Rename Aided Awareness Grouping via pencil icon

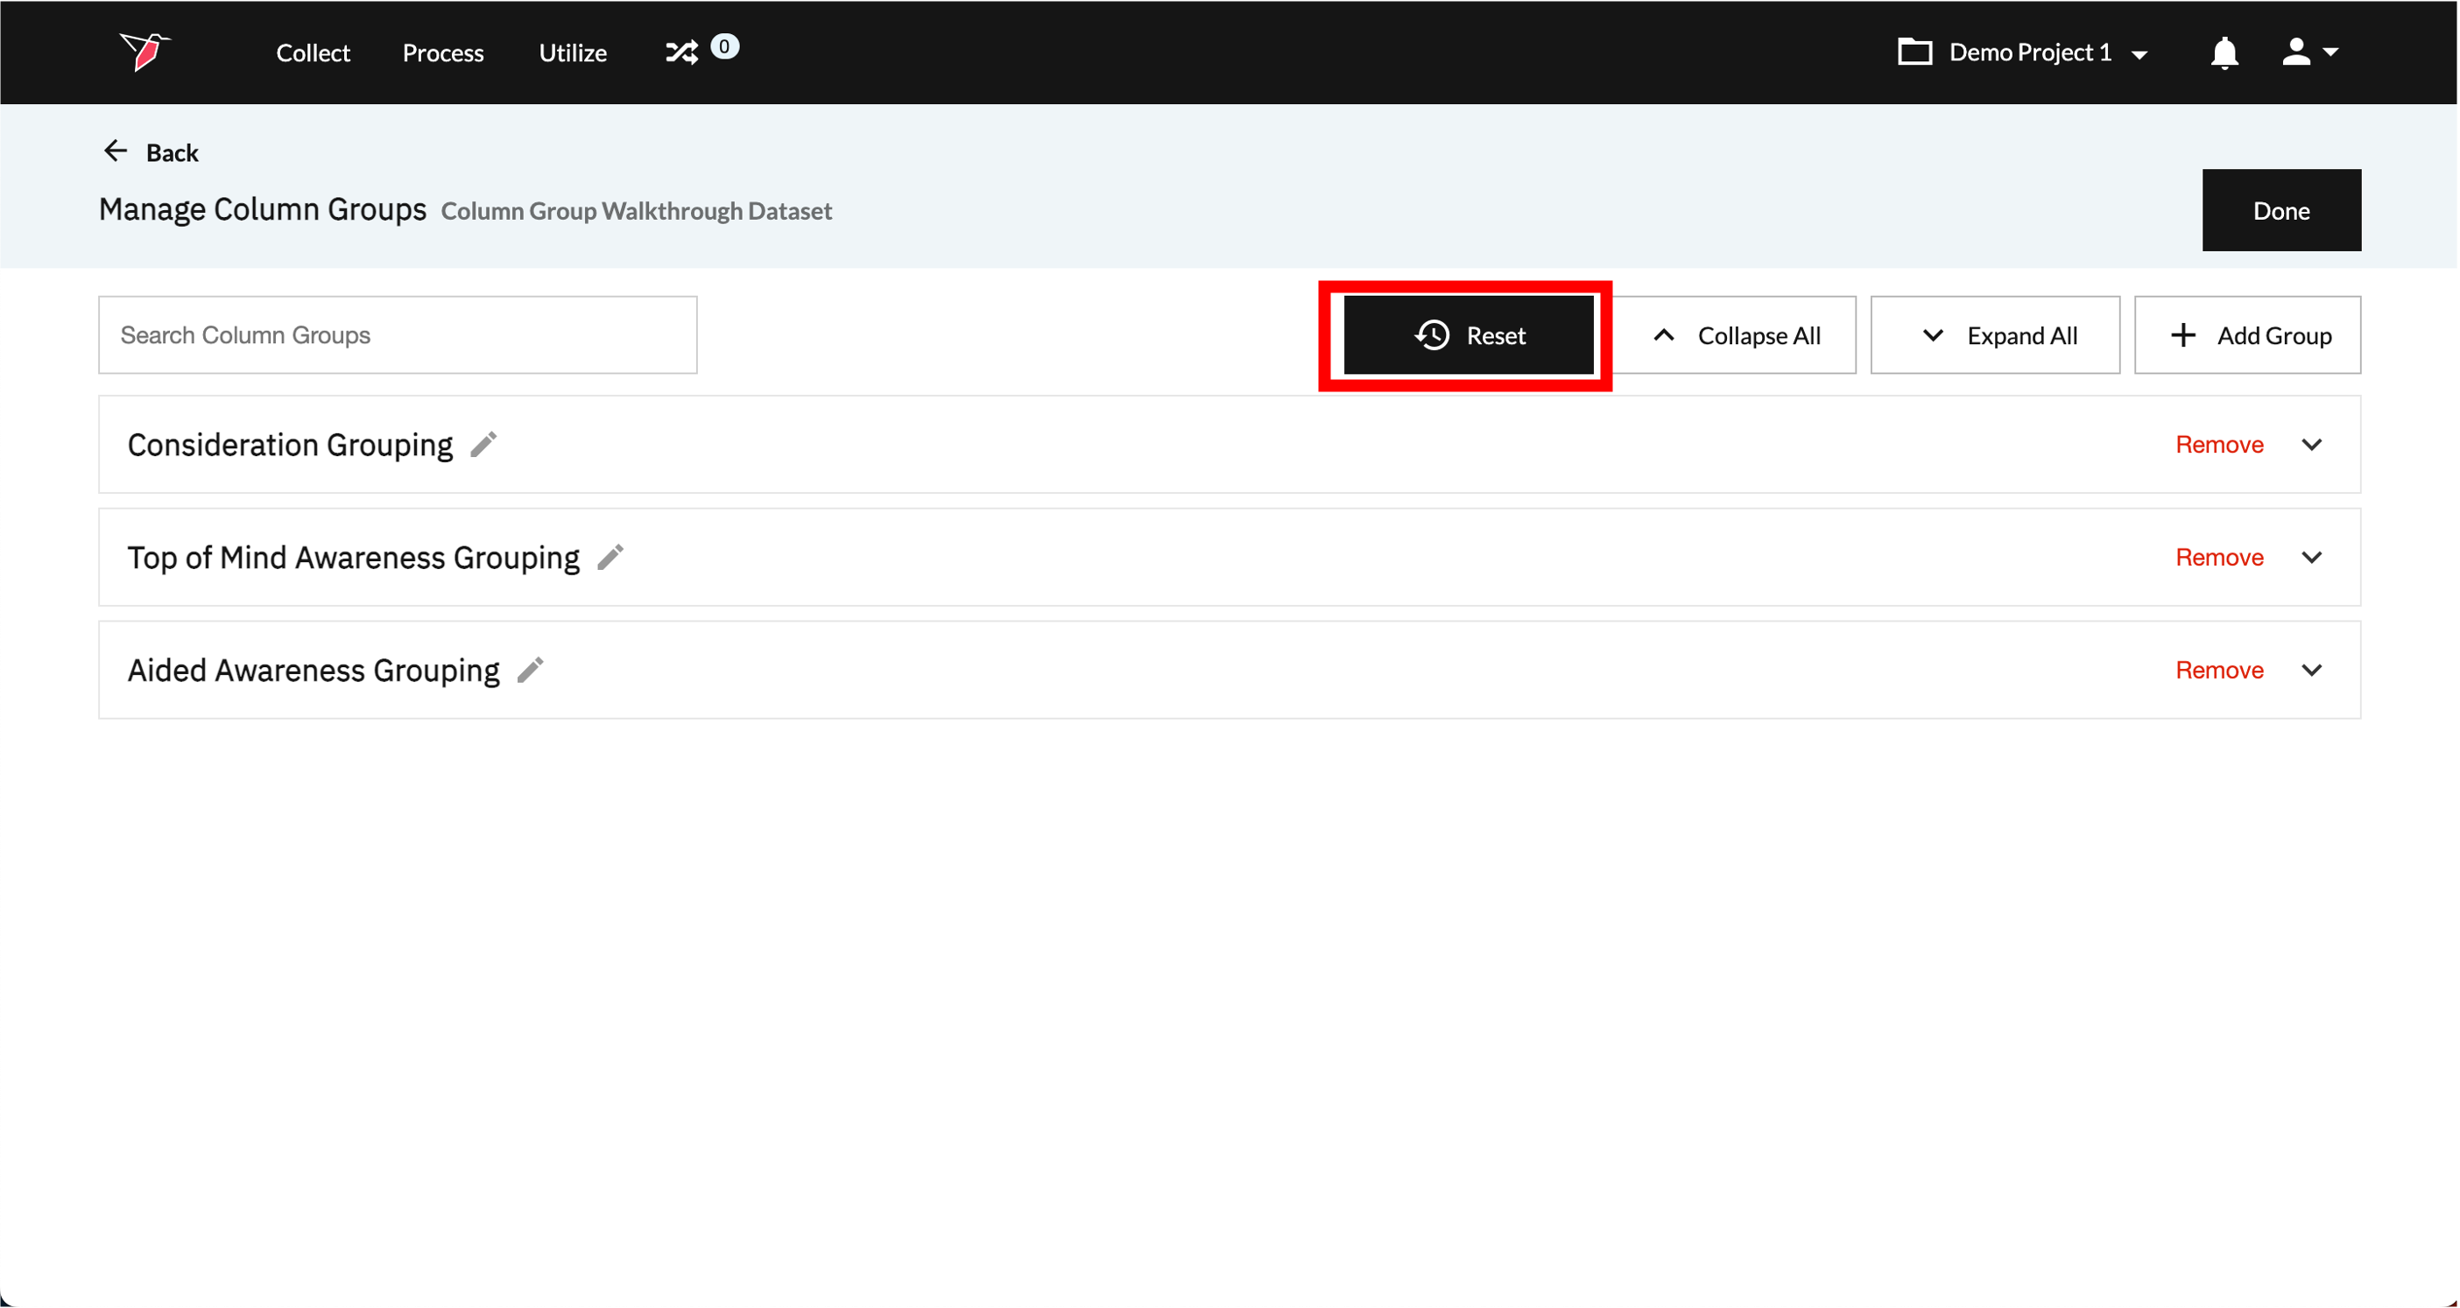[x=531, y=671]
